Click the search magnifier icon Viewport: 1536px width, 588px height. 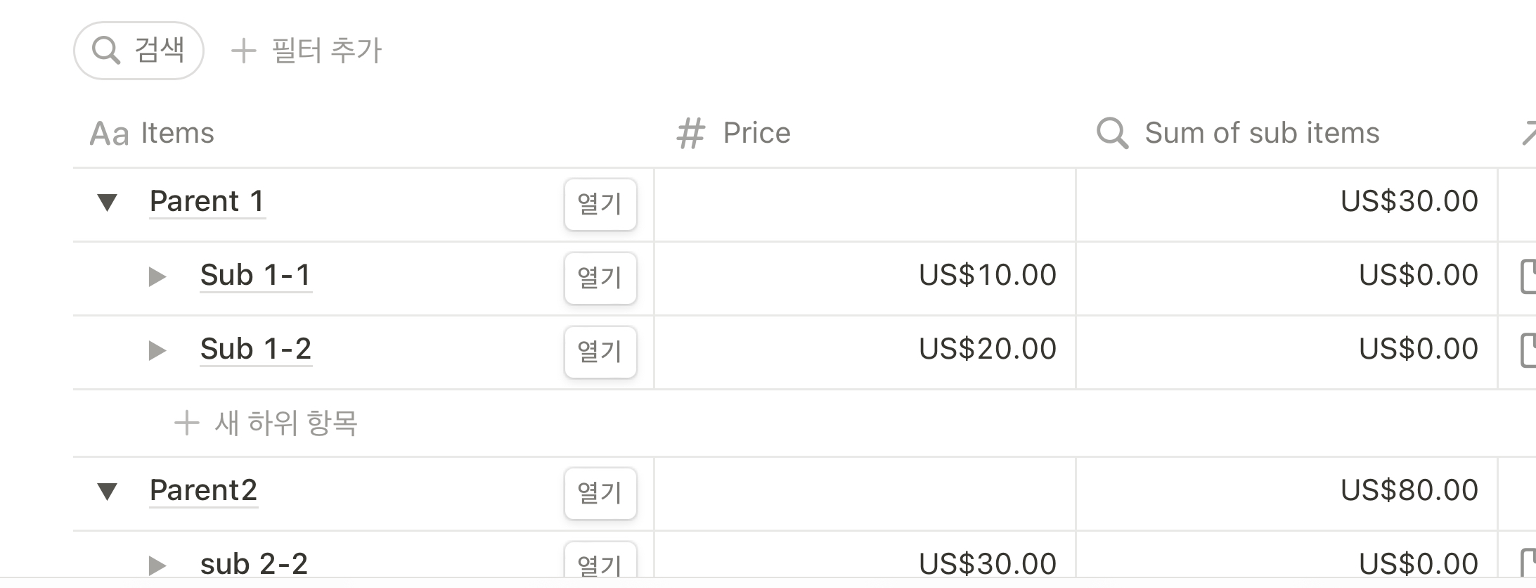pyautogui.click(x=106, y=51)
